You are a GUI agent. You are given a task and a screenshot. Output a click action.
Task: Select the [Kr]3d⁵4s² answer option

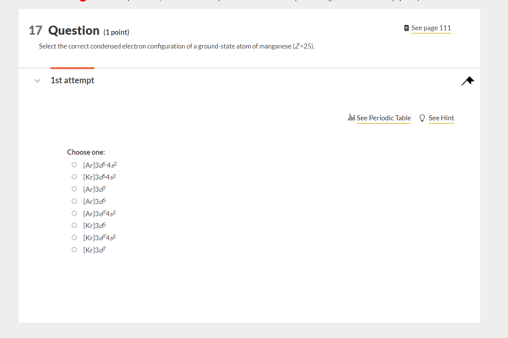[74, 176]
